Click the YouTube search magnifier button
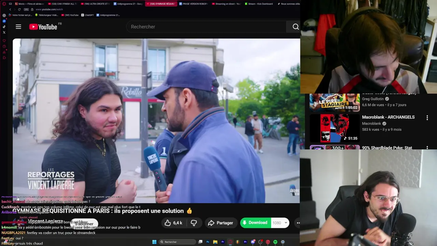 [296, 27]
